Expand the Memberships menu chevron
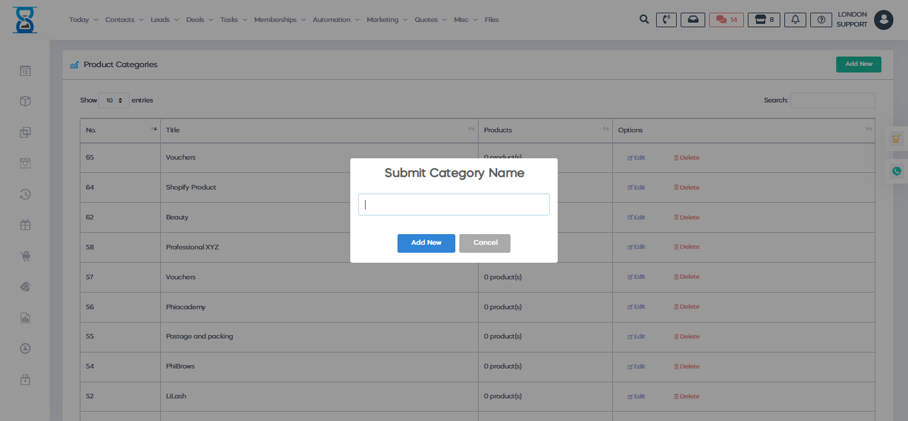 coord(304,19)
